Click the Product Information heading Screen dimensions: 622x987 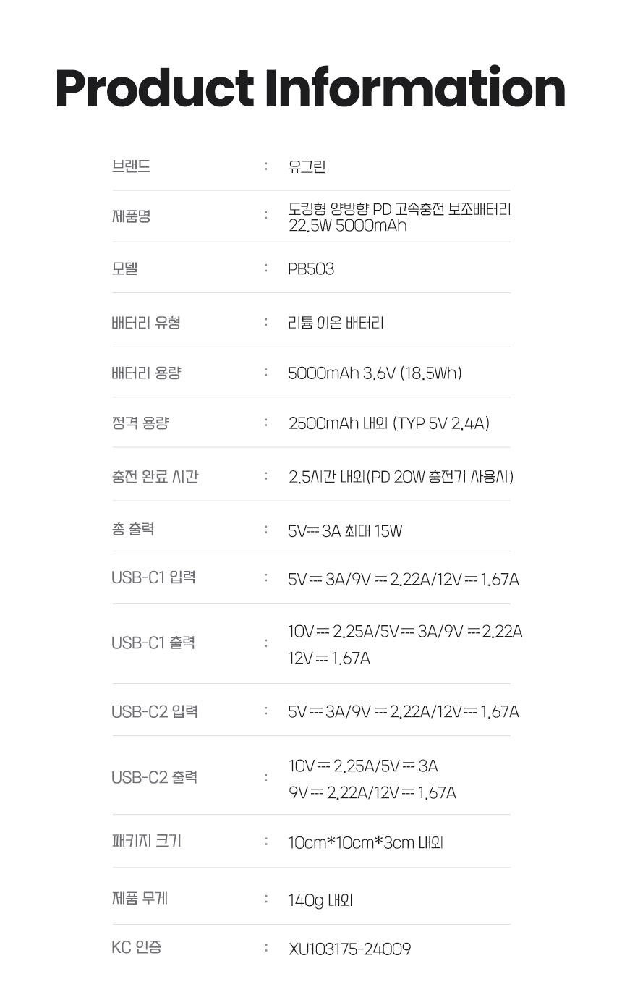(310, 90)
